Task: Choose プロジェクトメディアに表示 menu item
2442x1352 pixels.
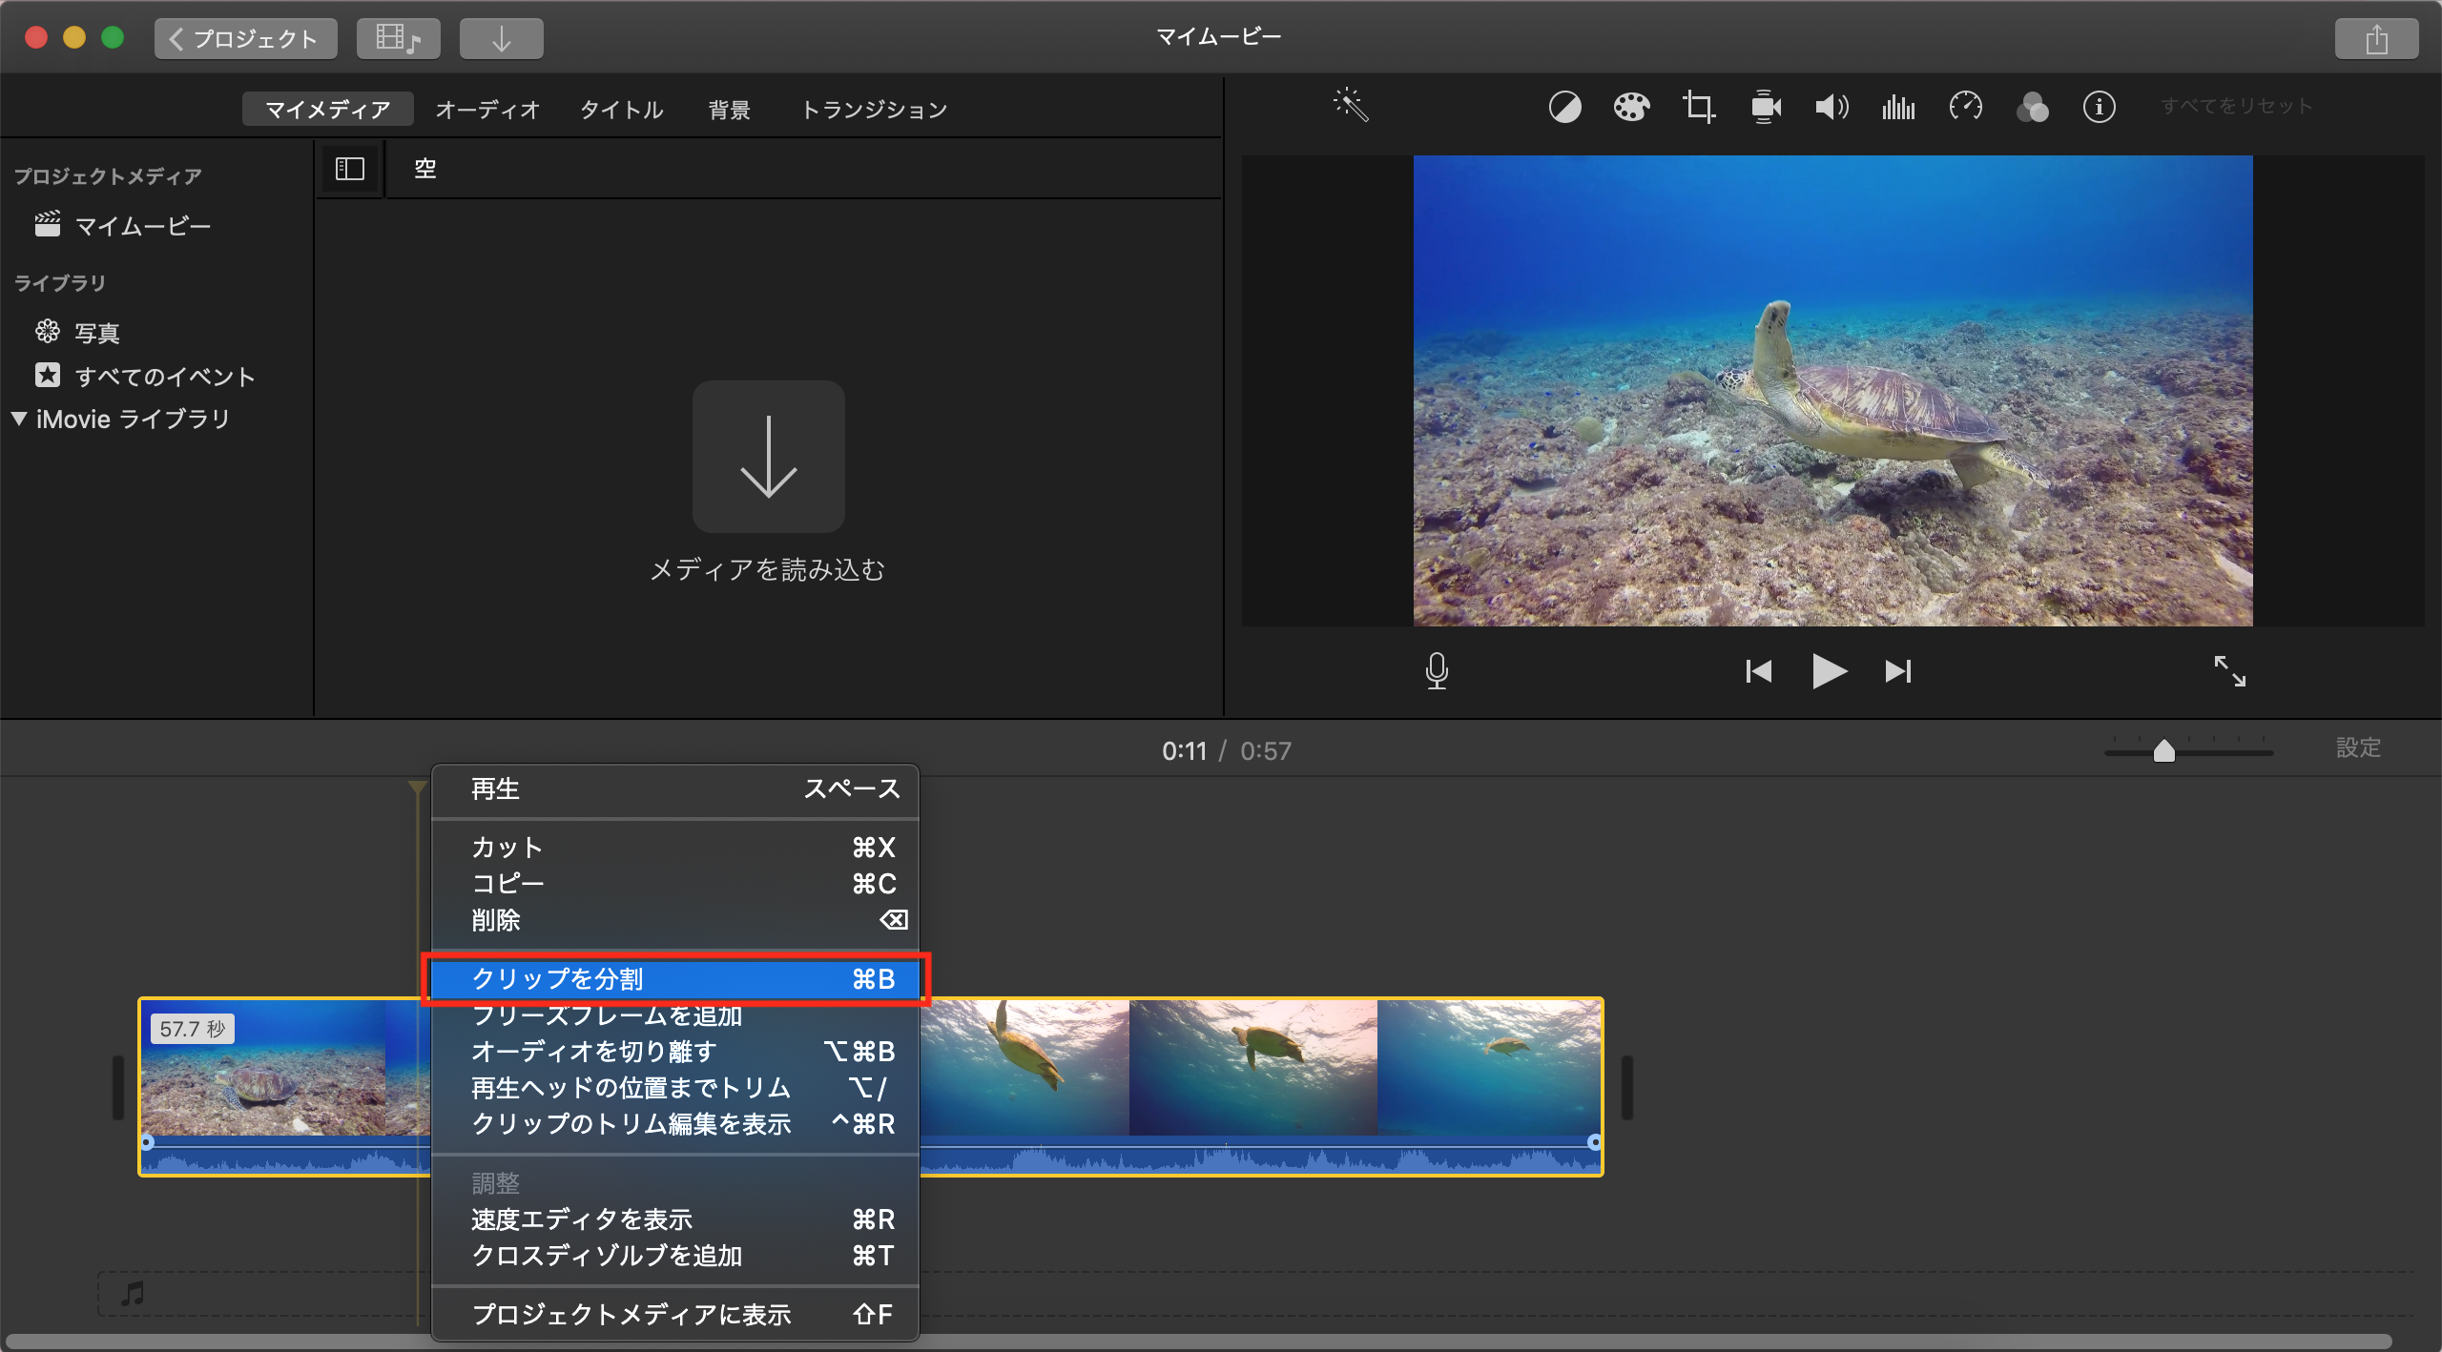Action: pos(675,1315)
